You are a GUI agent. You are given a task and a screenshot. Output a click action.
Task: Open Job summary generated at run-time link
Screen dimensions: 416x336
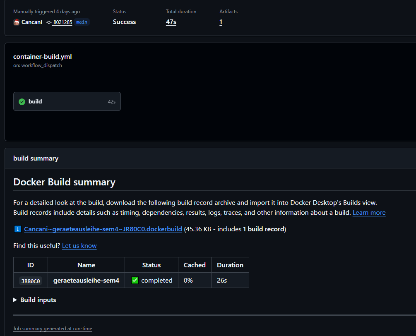53,329
